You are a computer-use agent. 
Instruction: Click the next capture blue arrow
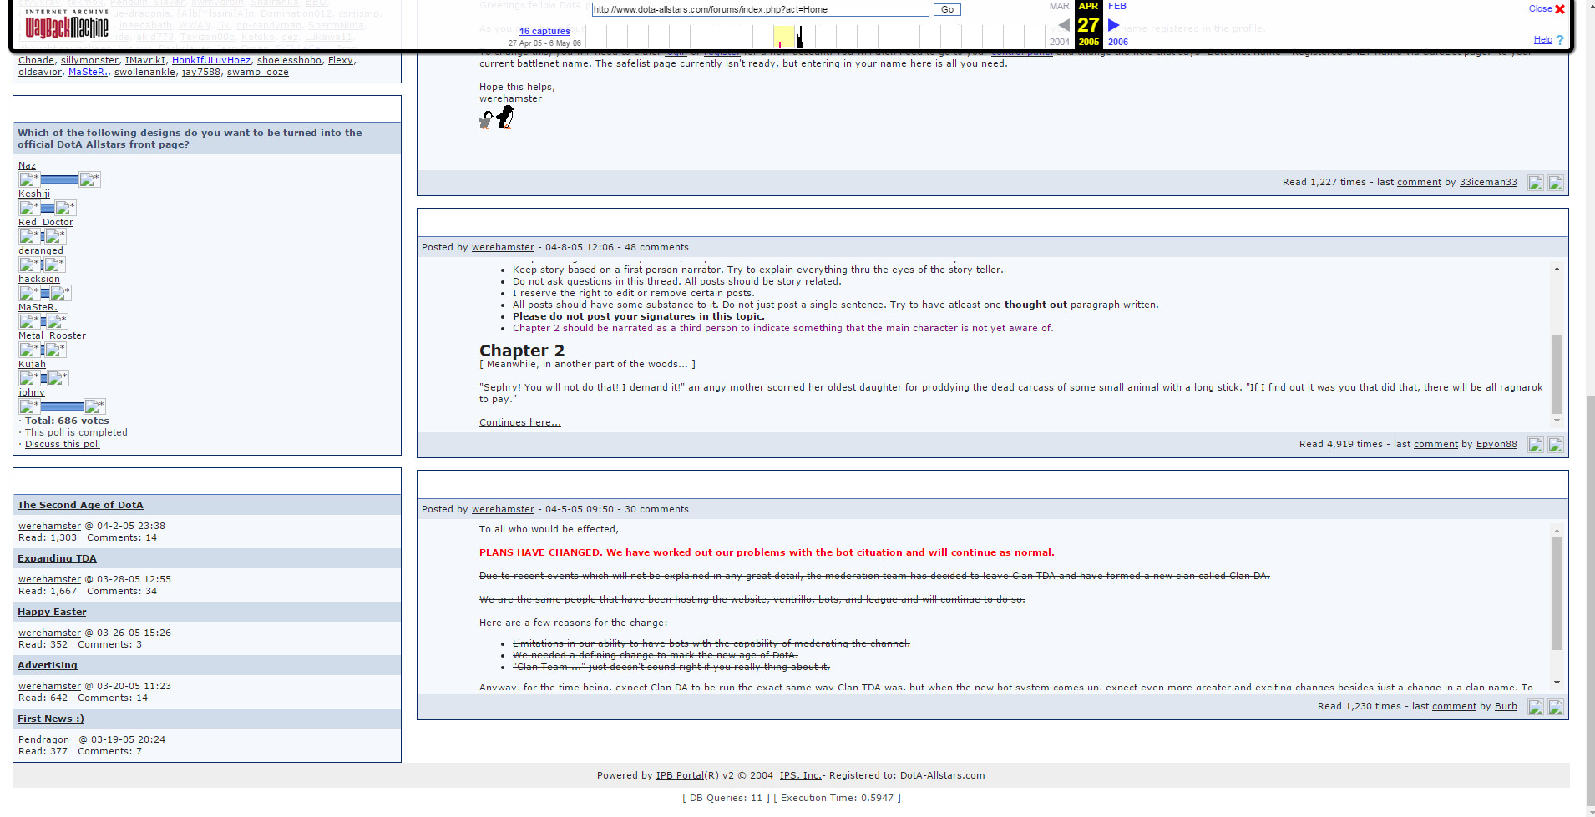click(x=1113, y=25)
